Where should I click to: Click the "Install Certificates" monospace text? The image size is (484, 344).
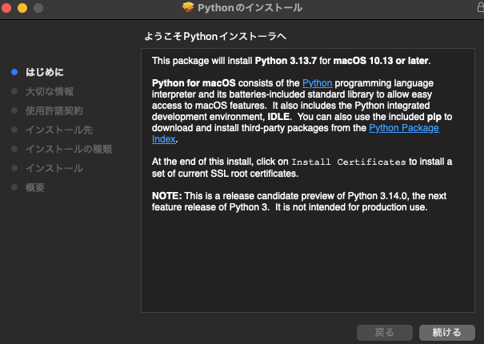click(349, 162)
